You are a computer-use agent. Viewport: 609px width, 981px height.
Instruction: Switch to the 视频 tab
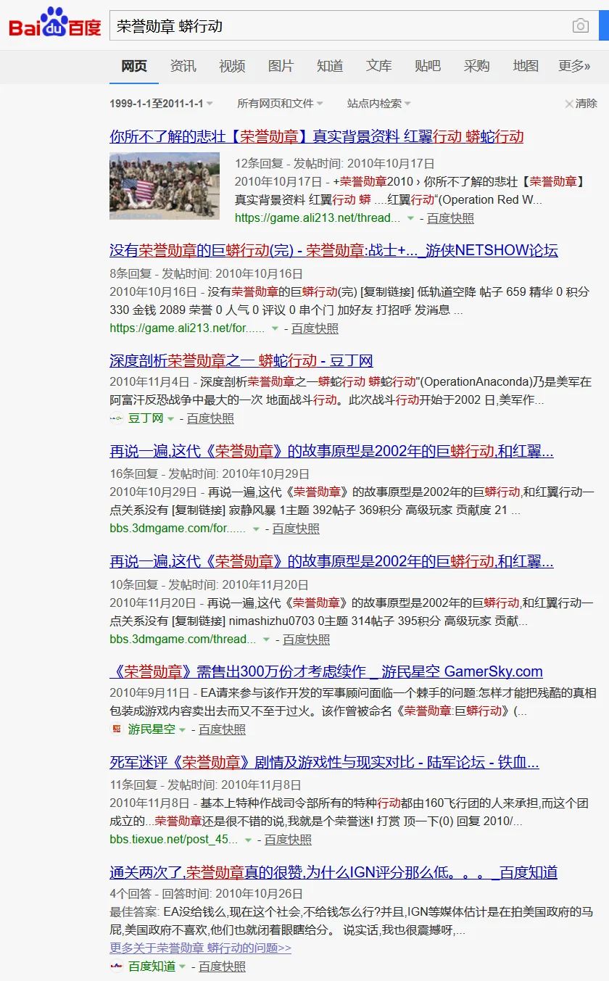[x=232, y=66]
